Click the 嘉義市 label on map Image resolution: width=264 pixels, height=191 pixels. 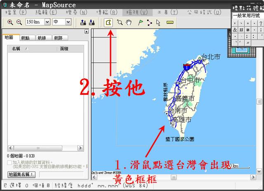click(x=185, y=99)
